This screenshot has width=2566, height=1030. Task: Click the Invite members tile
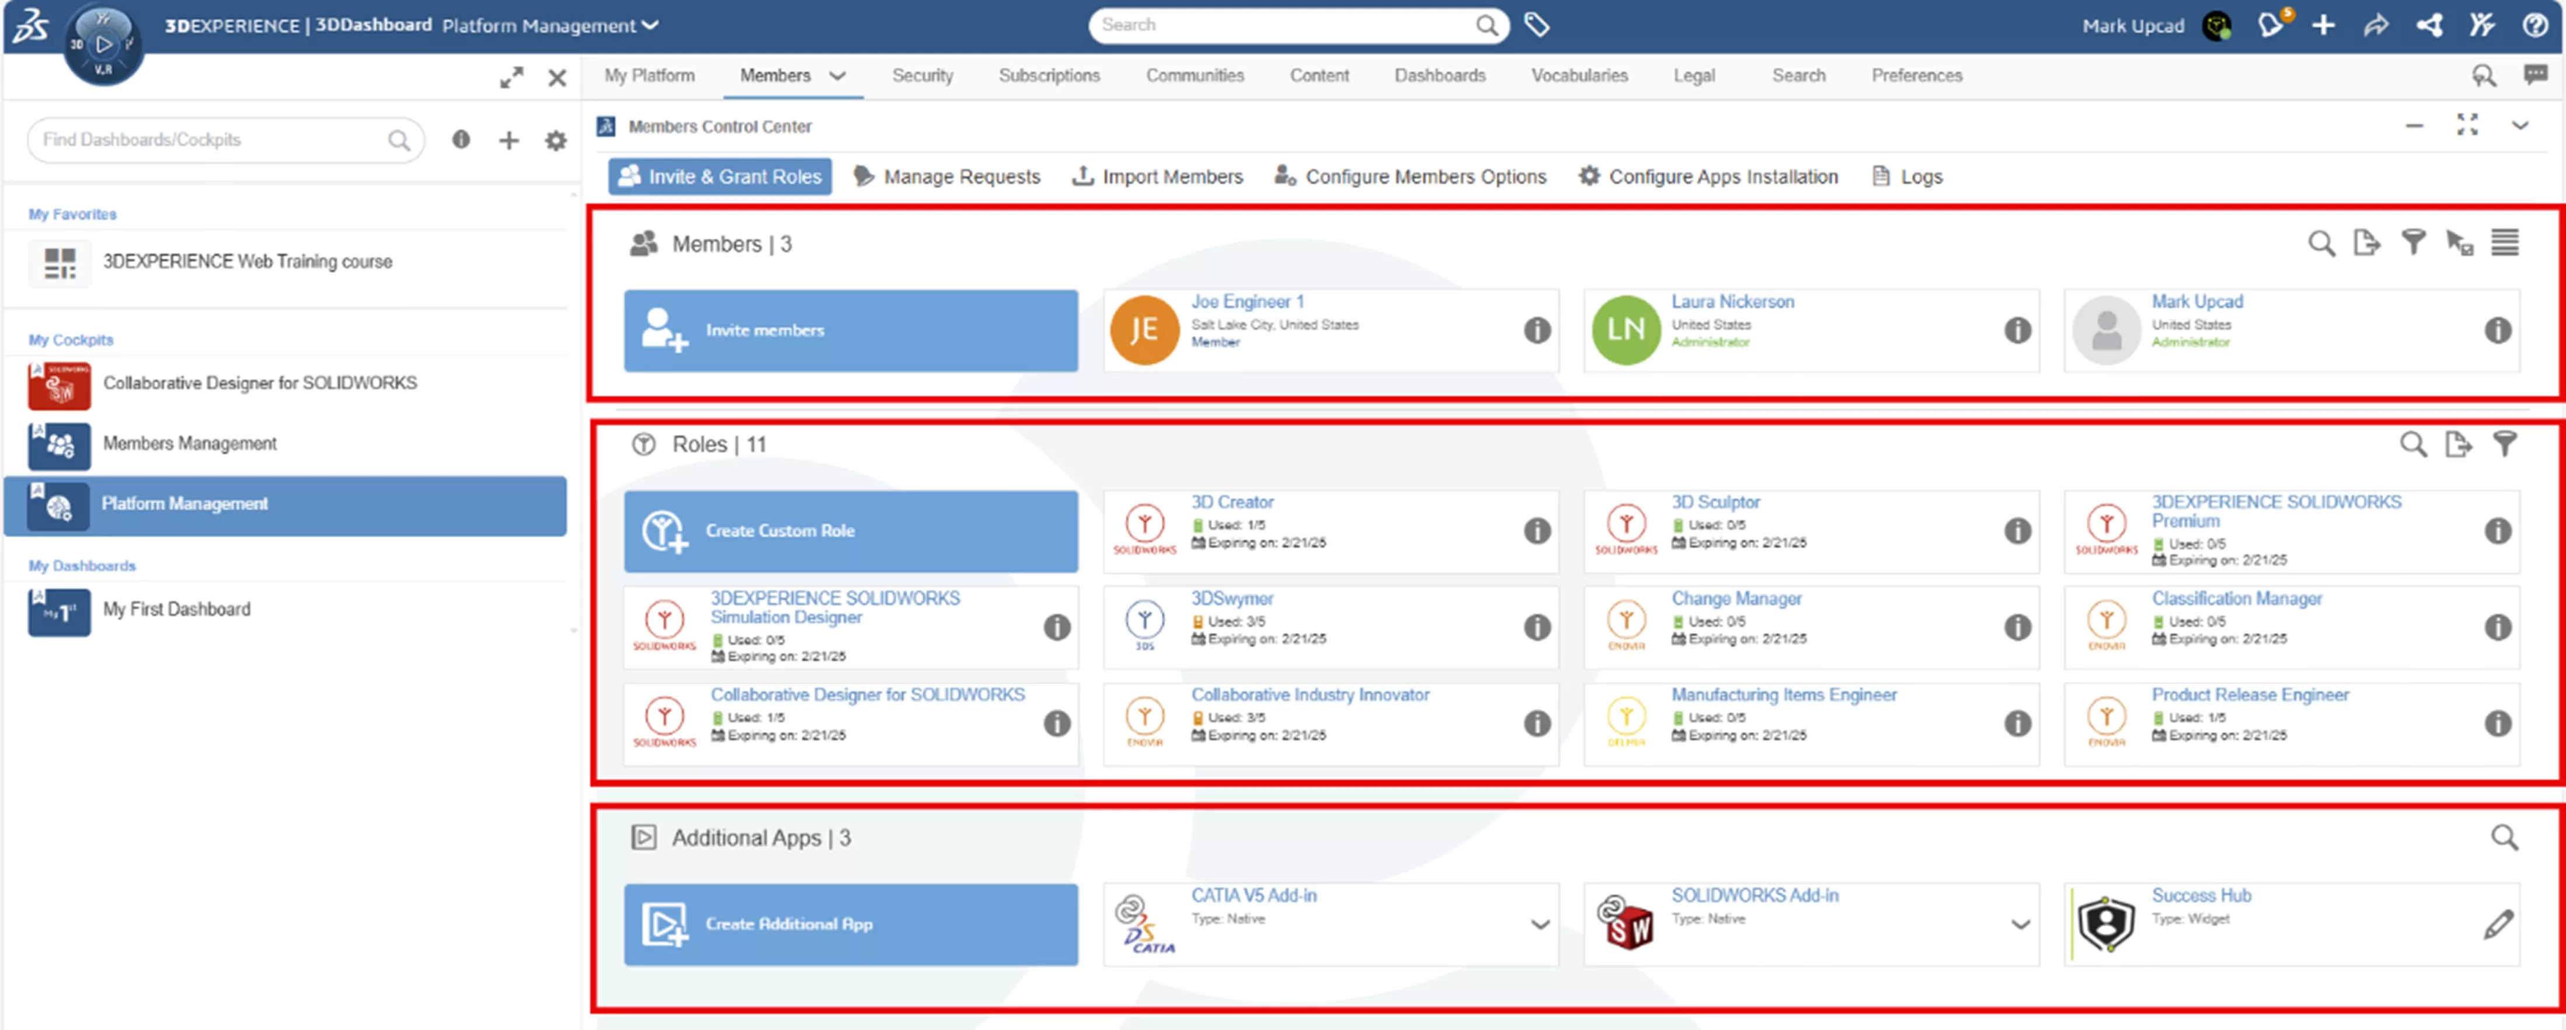point(851,330)
